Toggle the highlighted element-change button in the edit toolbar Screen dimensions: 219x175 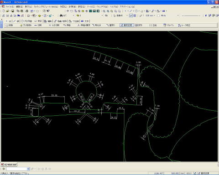[x=126, y=25]
